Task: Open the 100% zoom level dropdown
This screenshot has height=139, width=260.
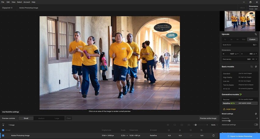Action: click(215, 125)
